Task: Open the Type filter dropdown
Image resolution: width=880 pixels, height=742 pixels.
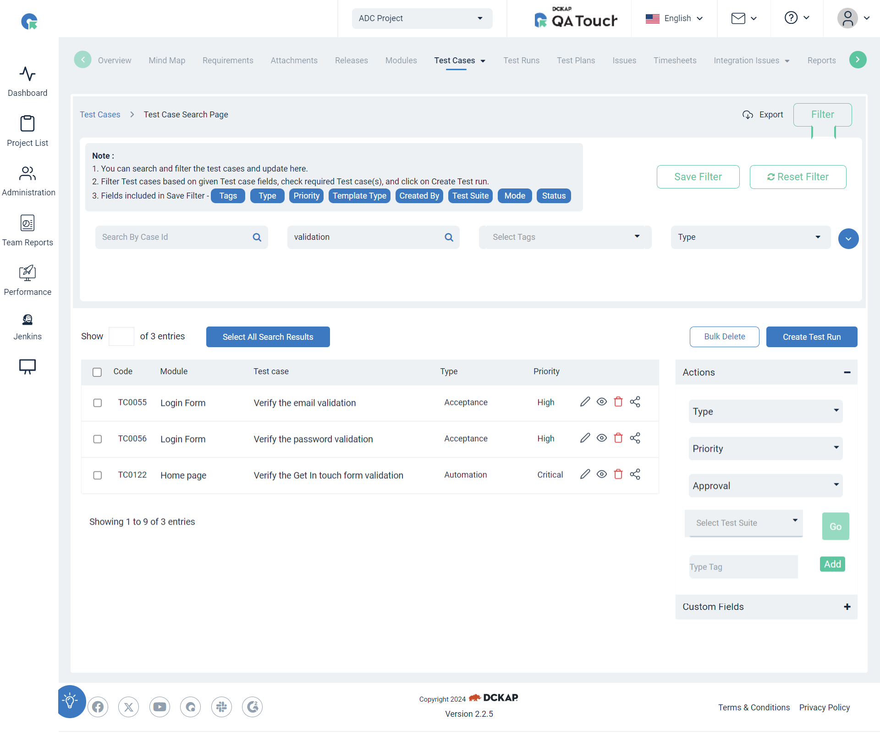Action: 751,237
